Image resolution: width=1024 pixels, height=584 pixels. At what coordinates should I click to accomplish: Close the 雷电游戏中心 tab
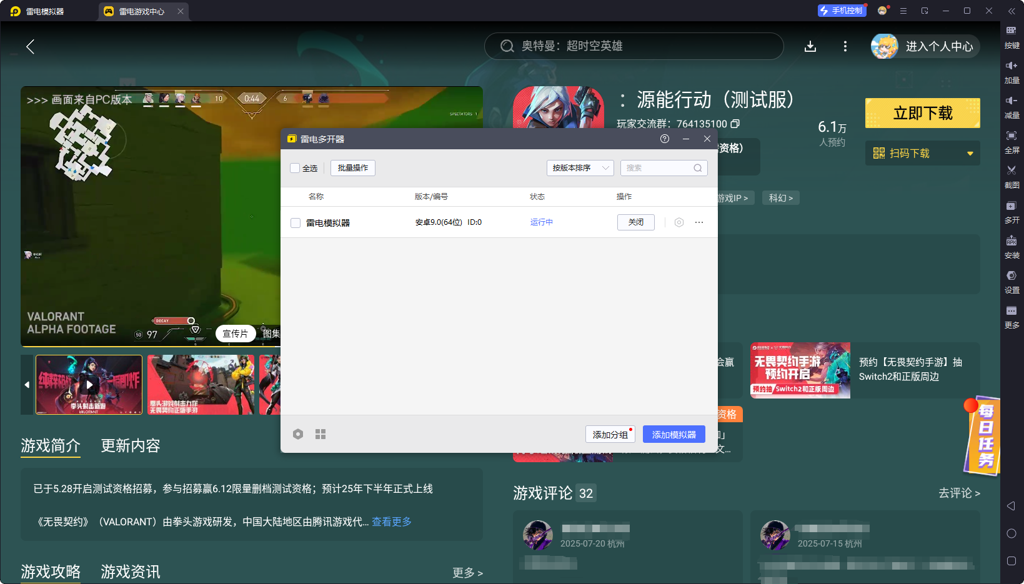(x=181, y=11)
